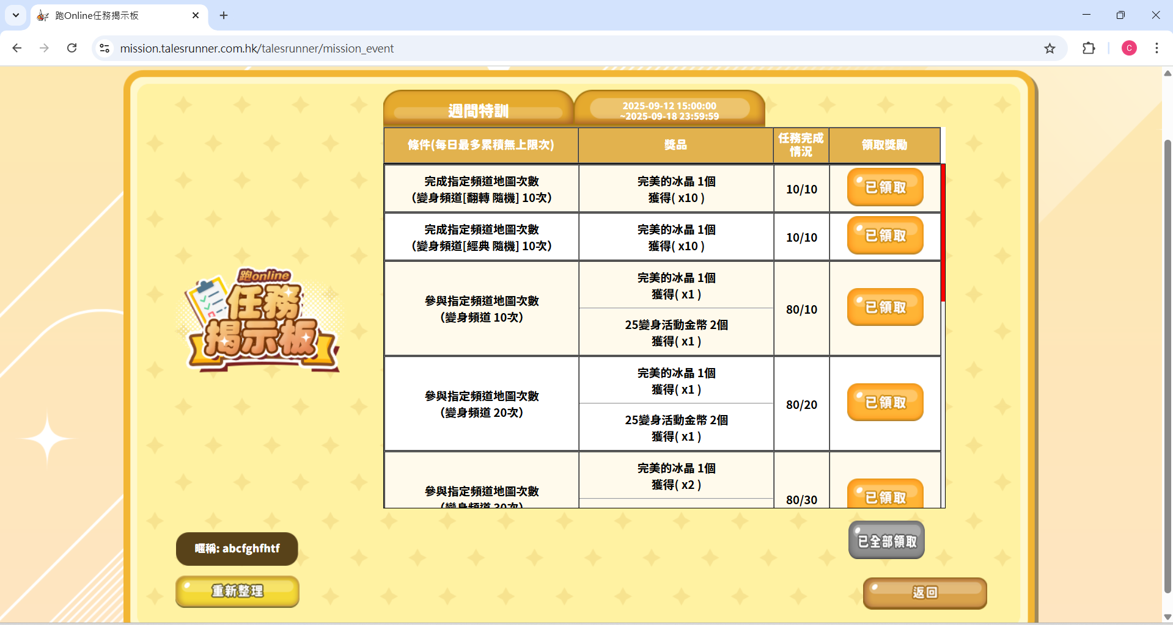Click 已領取 on the 80/20 mission row
Viewport: 1173px width, 625px height.
click(884, 402)
